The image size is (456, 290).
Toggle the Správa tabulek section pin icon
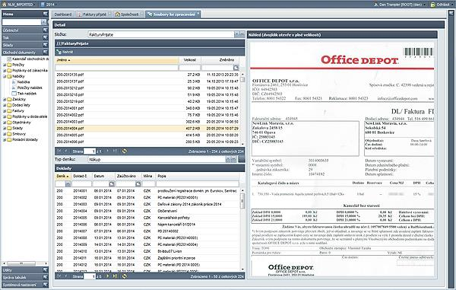click(x=46, y=277)
